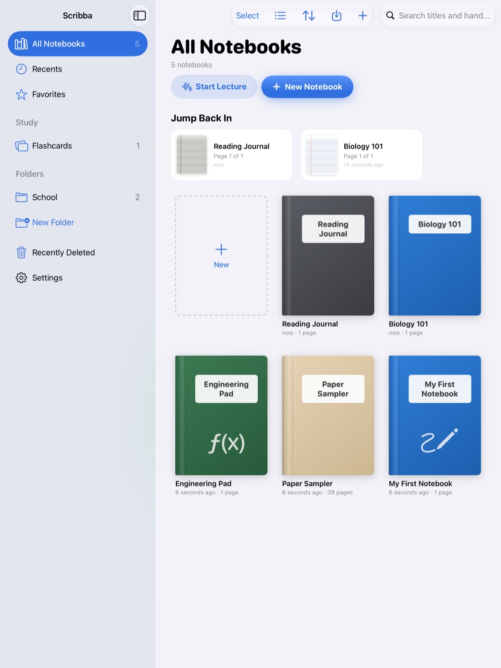The height and width of the screenshot is (668, 501).
Task: Open the green Engineering Pad notebook
Action: [x=221, y=415]
